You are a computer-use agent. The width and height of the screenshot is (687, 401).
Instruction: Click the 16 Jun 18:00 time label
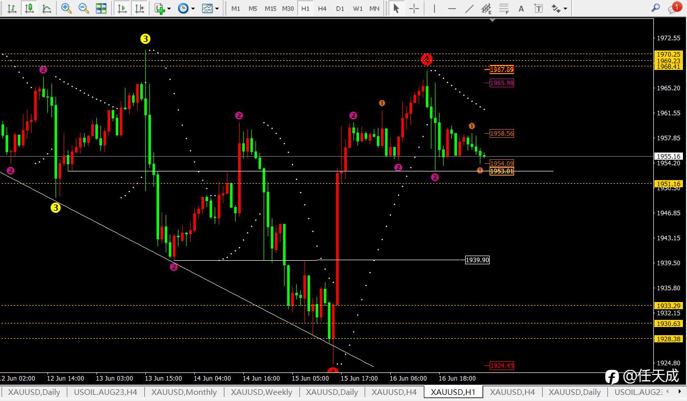point(457,379)
